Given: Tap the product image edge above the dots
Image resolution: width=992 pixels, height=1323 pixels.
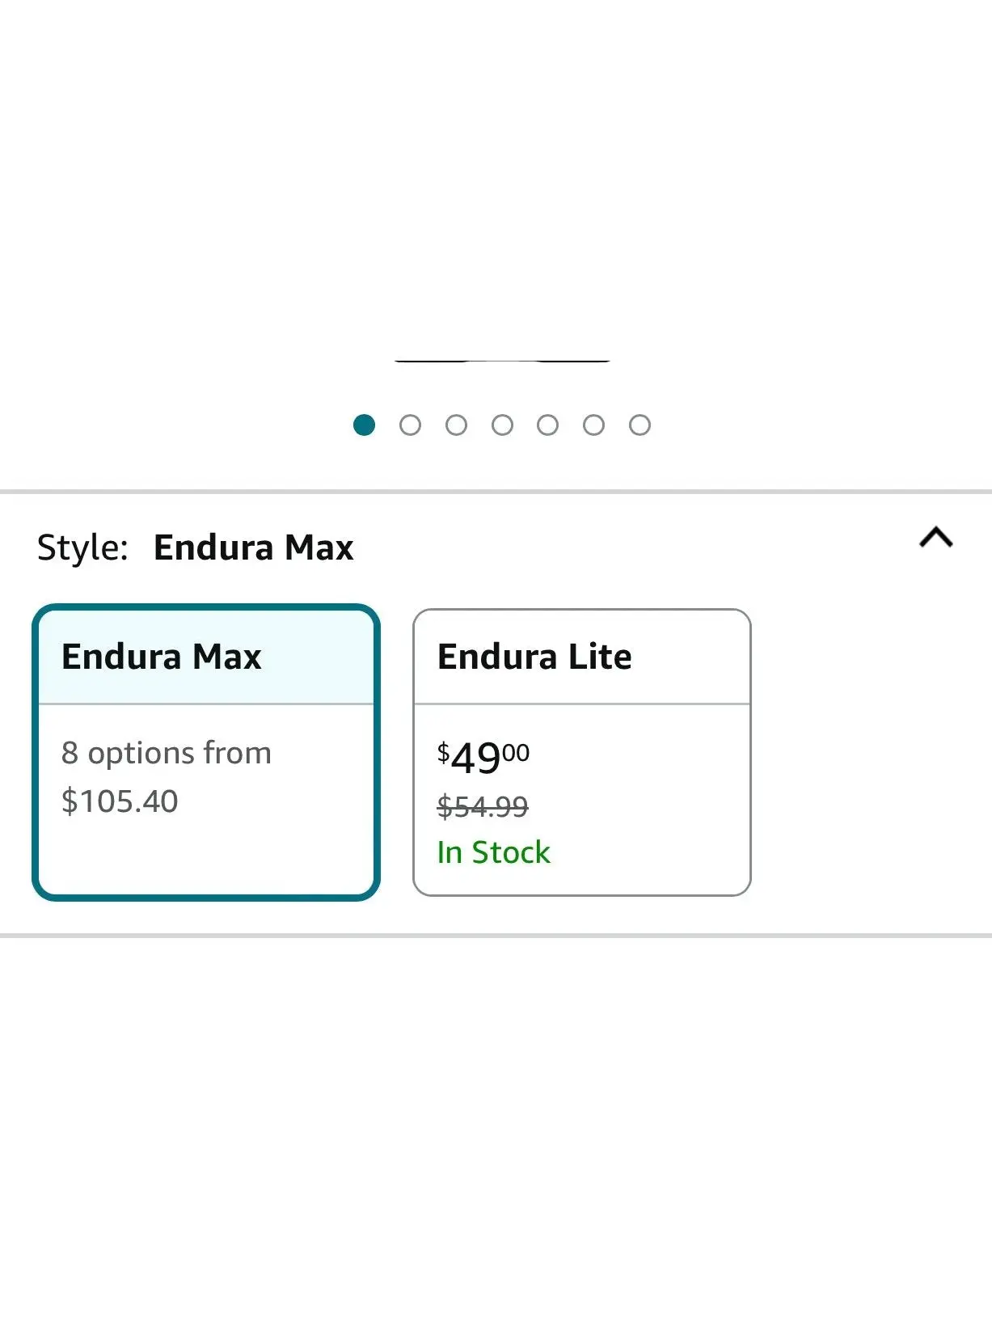Looking at the screenshot, I should [x=501, y=361].
